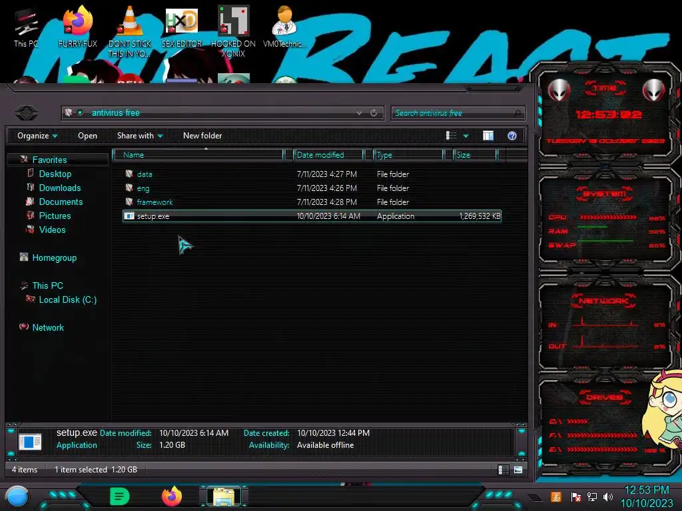Select the setup.exe file
The height and width of the screenshot is (511, 682).
click(x=312, y=216)
